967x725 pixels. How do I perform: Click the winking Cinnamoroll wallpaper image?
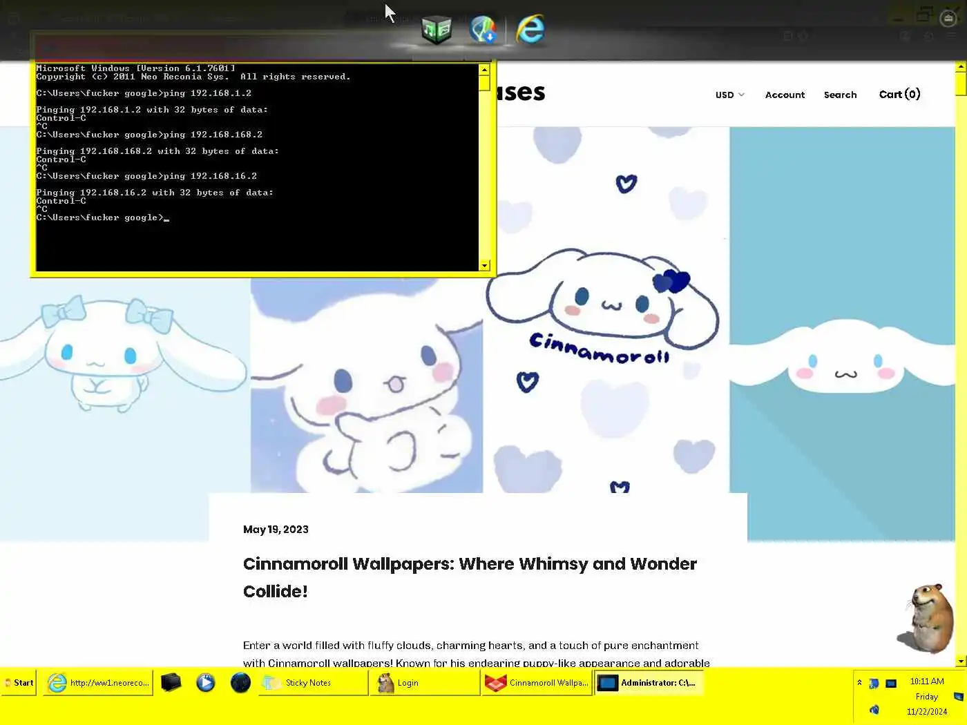point(367,385)
